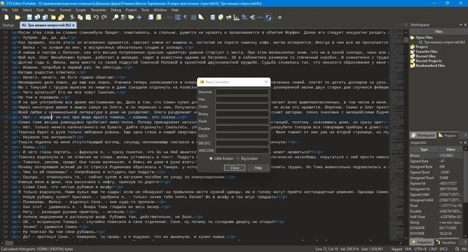The width and height of the screenshot is (468, 252).
Task: Open the New file dropdown arrow
Action: (x=12, y=17)
